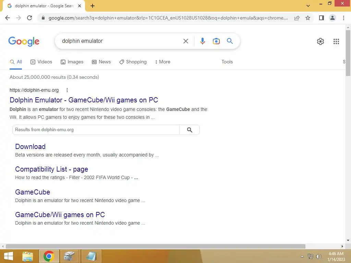Click About 25,000,000 results text
351x263 pixels.
point(54,77)
